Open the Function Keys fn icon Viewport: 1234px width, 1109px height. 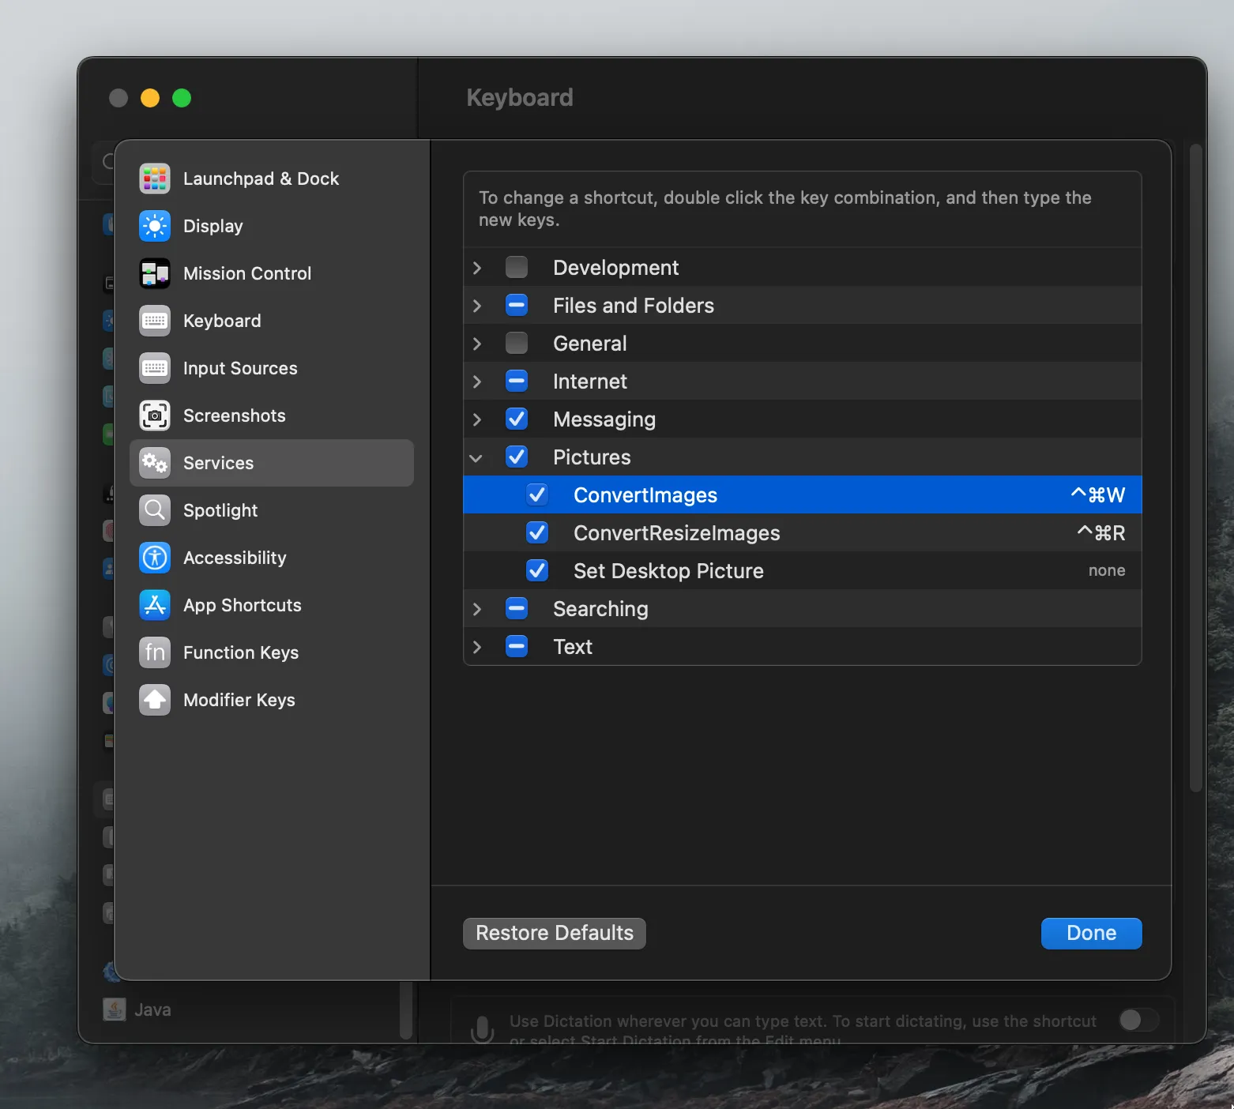155,652
